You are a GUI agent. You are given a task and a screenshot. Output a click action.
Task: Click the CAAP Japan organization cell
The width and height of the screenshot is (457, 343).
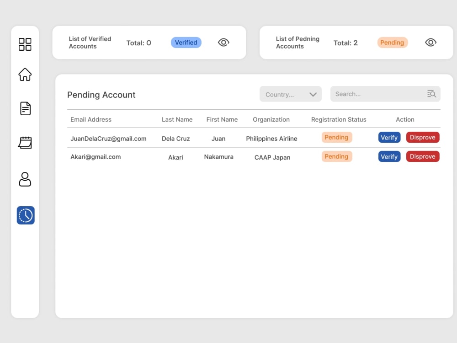(x=272, y=157)
